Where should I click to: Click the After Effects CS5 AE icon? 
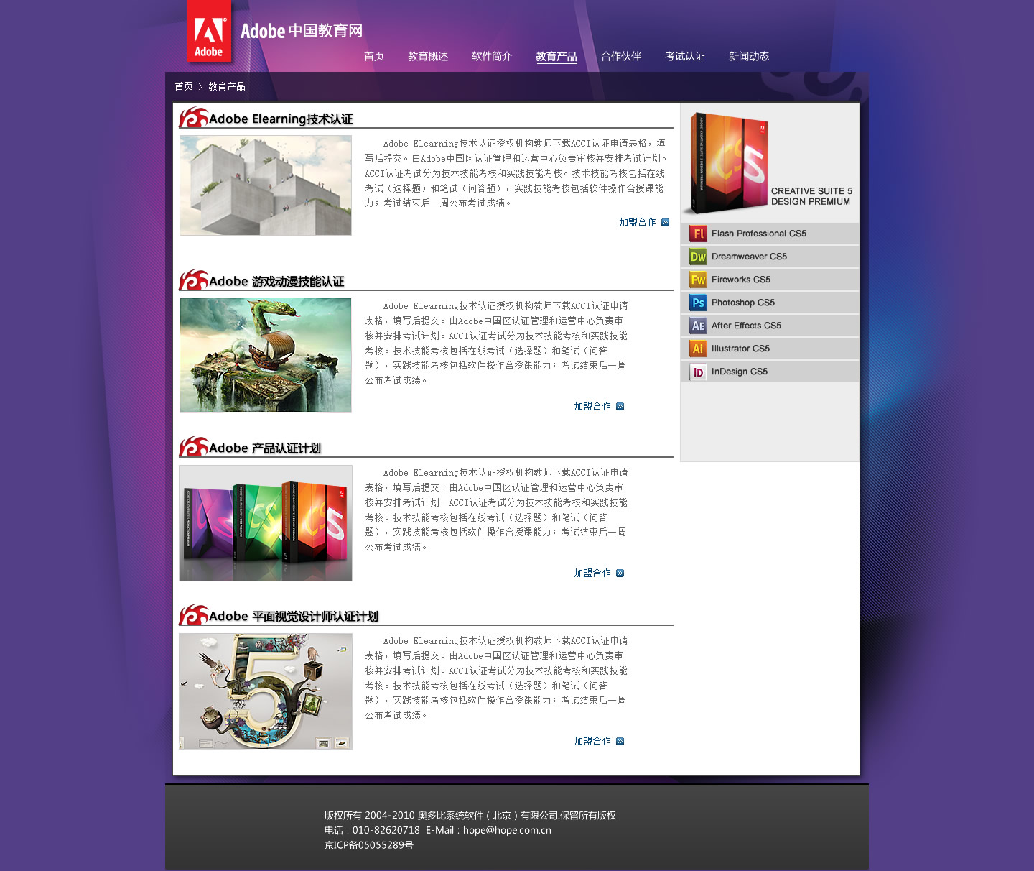point(698,326)
